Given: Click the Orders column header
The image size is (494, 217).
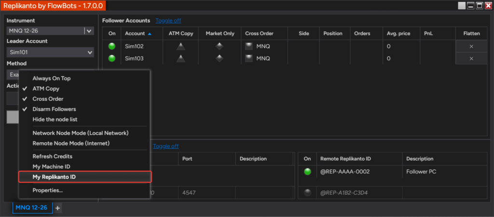Looking at the screenshot, I should tap(366, 33).
